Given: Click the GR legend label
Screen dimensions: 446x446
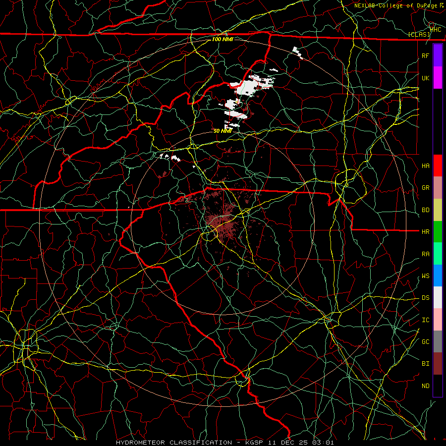Looking at the screenshot, I should 426,188.
